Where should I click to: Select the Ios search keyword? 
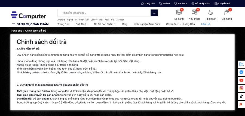click(76, 20)
